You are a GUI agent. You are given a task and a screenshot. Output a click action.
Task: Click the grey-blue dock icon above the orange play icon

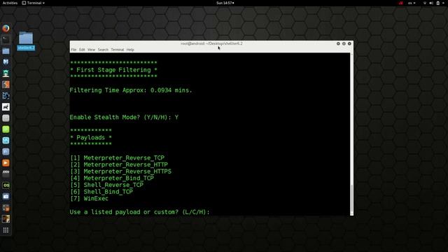pyautogui.click(x=6, y=151)
